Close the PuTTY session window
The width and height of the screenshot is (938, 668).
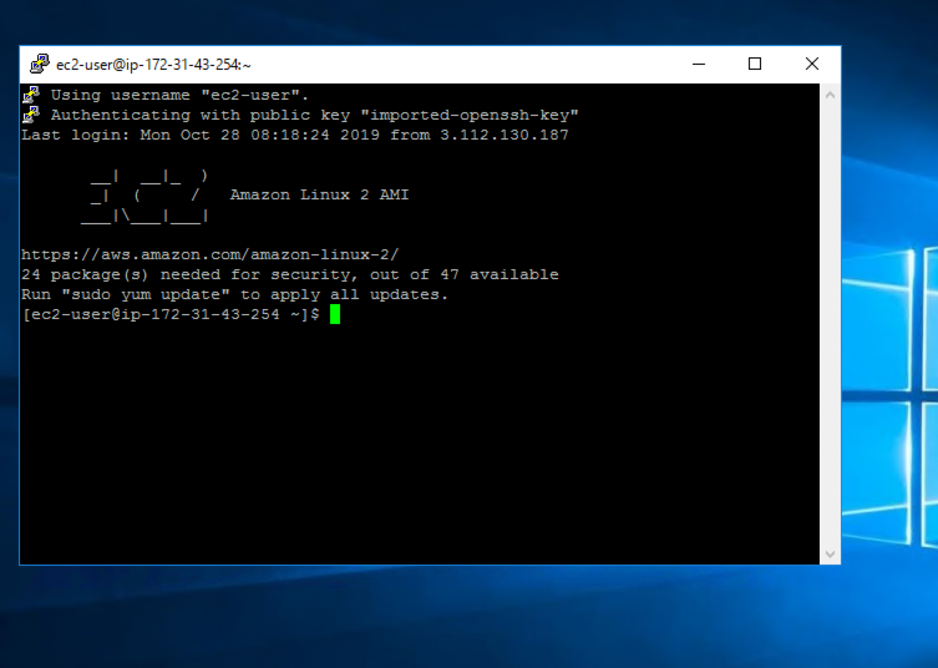[x=812, y=64]
